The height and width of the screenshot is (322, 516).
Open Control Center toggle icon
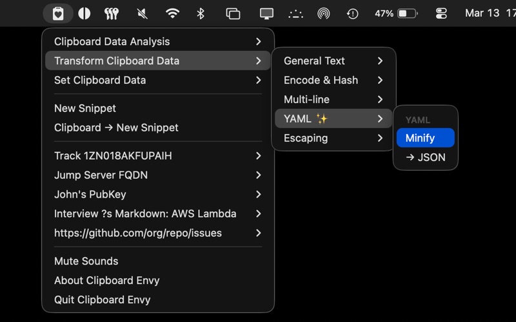[x=441, y=14]
